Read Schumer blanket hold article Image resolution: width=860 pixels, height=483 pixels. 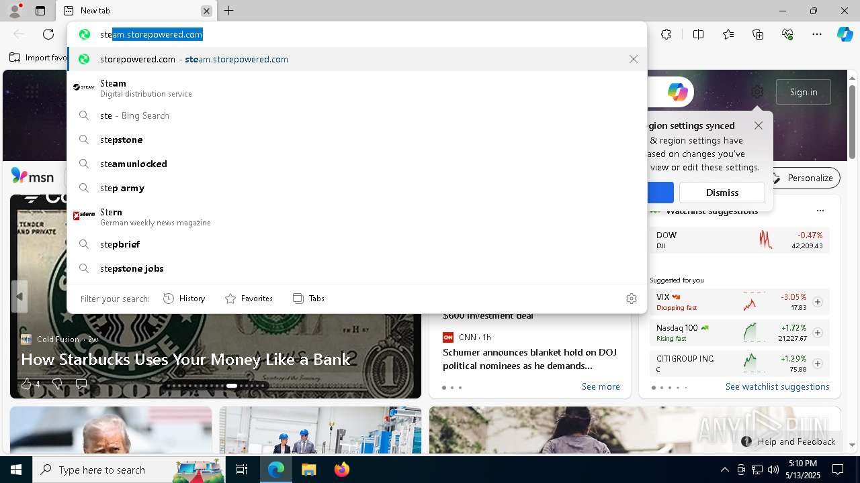point(529,359)
